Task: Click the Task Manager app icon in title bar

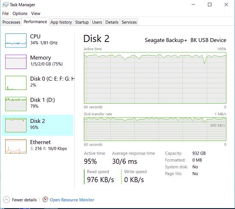Action: (6, 5)
